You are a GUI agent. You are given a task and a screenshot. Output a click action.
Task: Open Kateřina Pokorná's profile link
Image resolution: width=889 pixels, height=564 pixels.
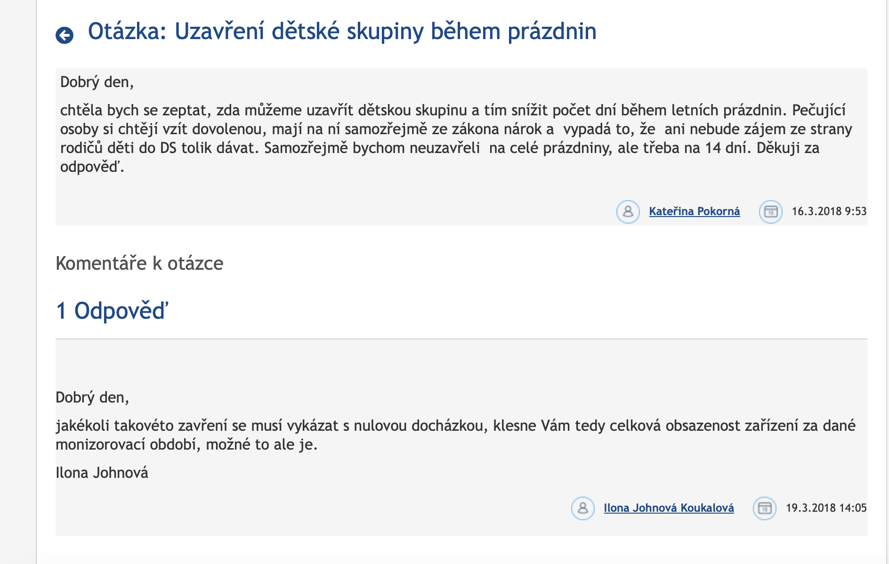(x=694, y=211)
